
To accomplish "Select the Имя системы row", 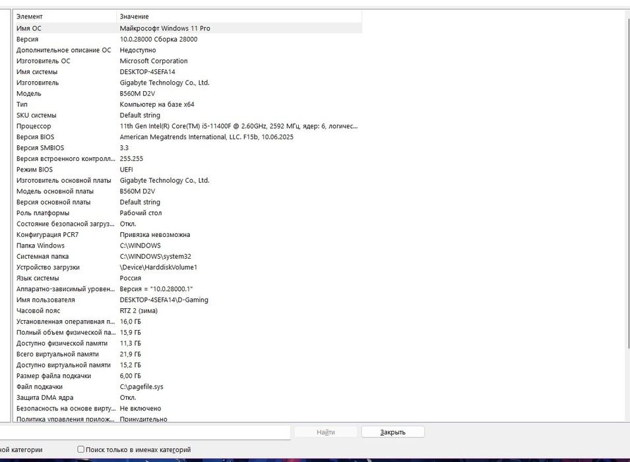I will 187,71.
